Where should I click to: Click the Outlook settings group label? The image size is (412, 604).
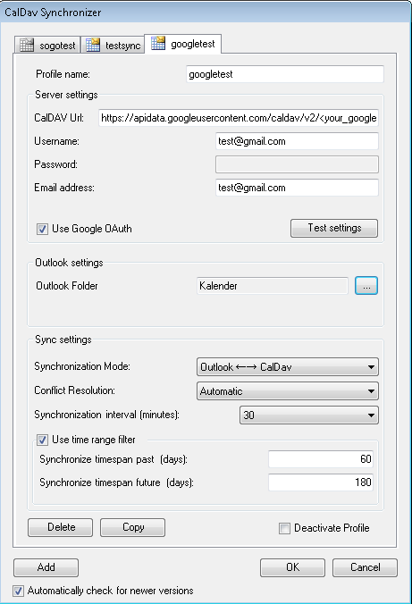pyautogui.click(x=69, y=263)
